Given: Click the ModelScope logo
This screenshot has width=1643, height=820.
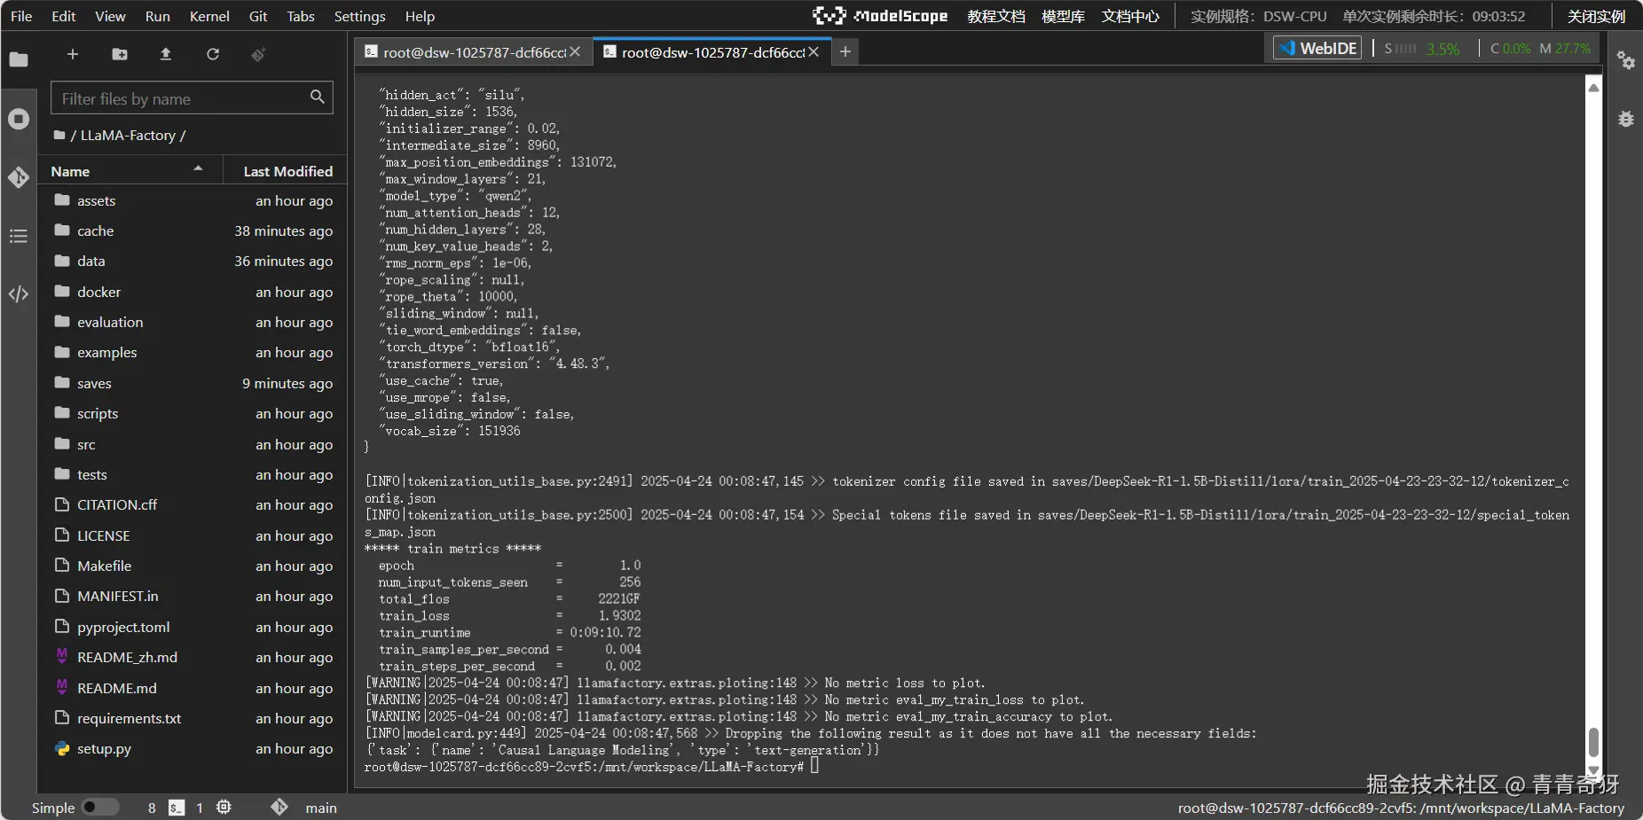Looking at the screenshot, I should click(880, 16).
